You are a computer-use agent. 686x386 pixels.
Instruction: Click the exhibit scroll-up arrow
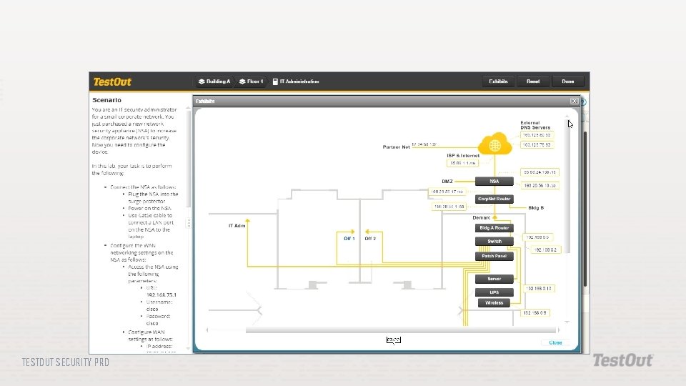tap(567, 117)
